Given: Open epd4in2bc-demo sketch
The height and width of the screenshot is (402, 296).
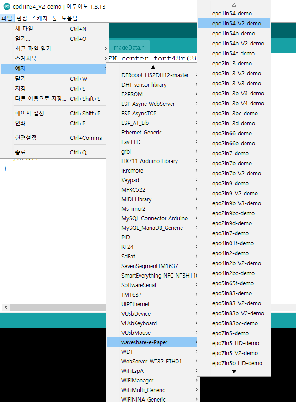Looking at the screenshot, I should tap(234, 273).
